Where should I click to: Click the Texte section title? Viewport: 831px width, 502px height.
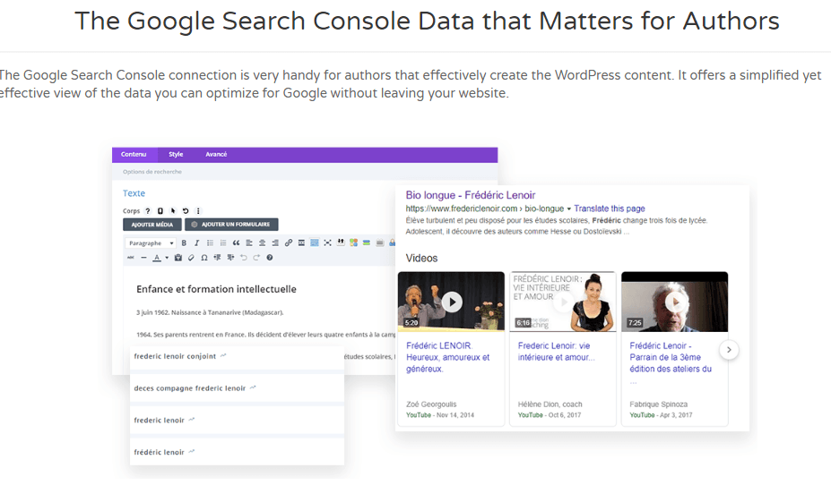(x=134, y=193)
